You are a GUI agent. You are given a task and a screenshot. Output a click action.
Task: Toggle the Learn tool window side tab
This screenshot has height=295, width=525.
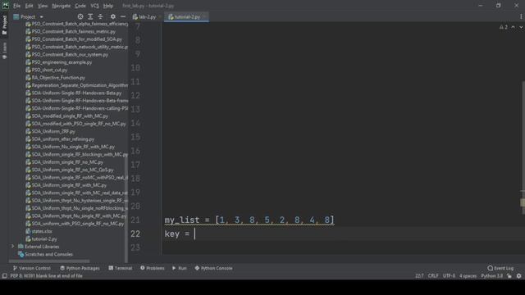point(4,50)
